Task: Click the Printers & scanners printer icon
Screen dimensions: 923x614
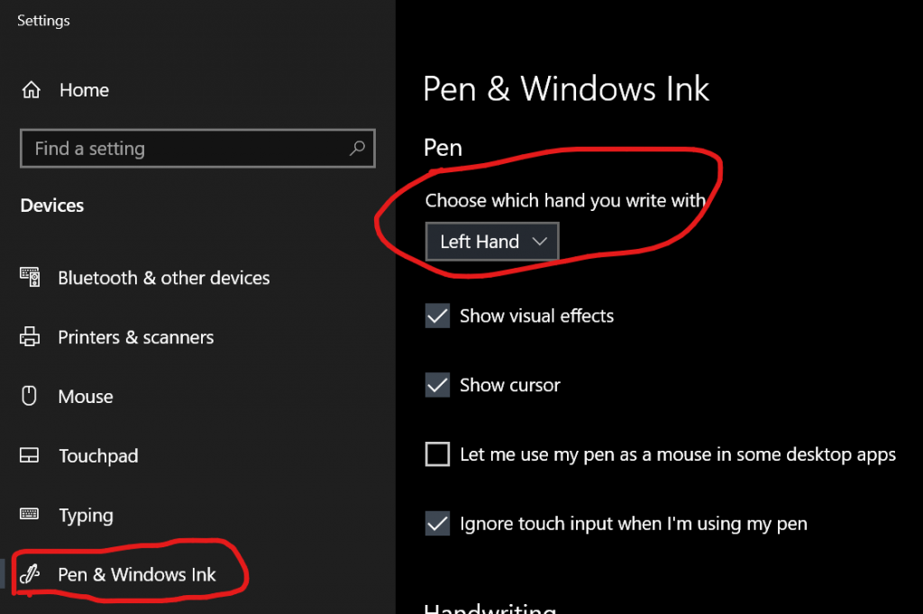Action: [30, 336]
